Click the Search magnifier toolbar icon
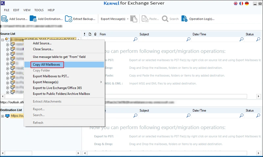 [165, 19]
